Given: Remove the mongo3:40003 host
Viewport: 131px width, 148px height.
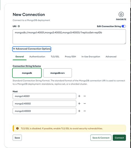Looking at the screenshot, I should pyautogui.click(x=85, y=111).
